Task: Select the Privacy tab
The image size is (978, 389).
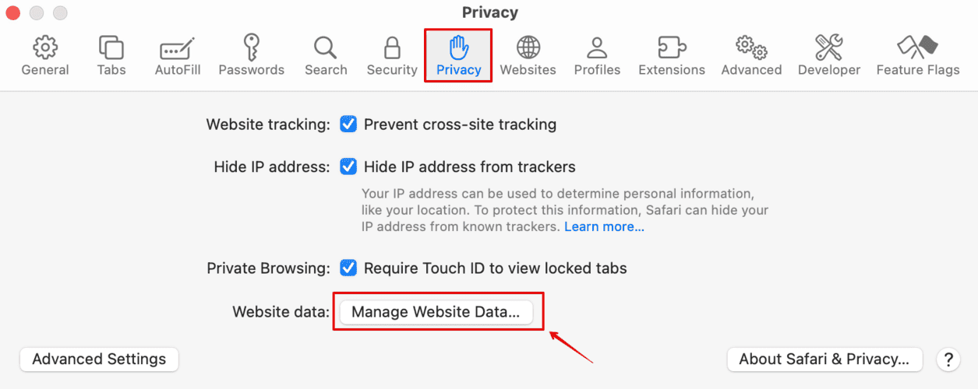Action: (x=458, y=54)
